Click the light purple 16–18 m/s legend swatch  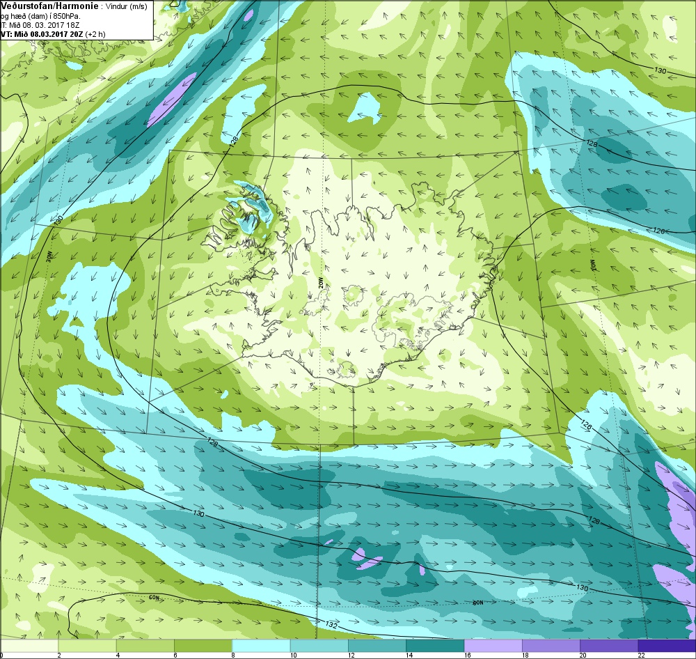pyautogui.click(x=493, y=645)
